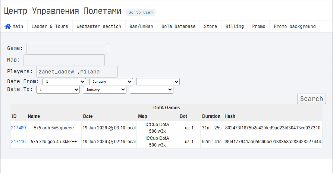Click the Players field containing zanet_dadew
333x173 pixels.
(77, 72)
